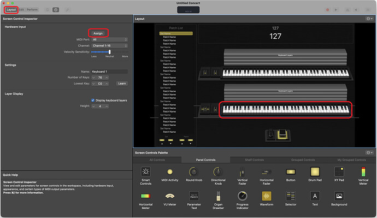Screen dimensions: 377x218
Task: Switch to Layout mode
Action: tap(11, 10)
